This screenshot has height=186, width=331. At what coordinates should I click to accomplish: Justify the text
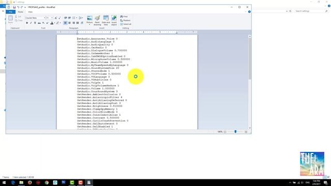point(78,23)
